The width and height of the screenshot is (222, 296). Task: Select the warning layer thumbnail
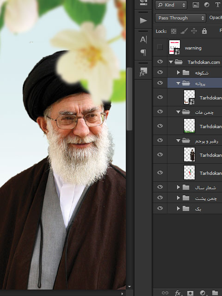(174, 47)
